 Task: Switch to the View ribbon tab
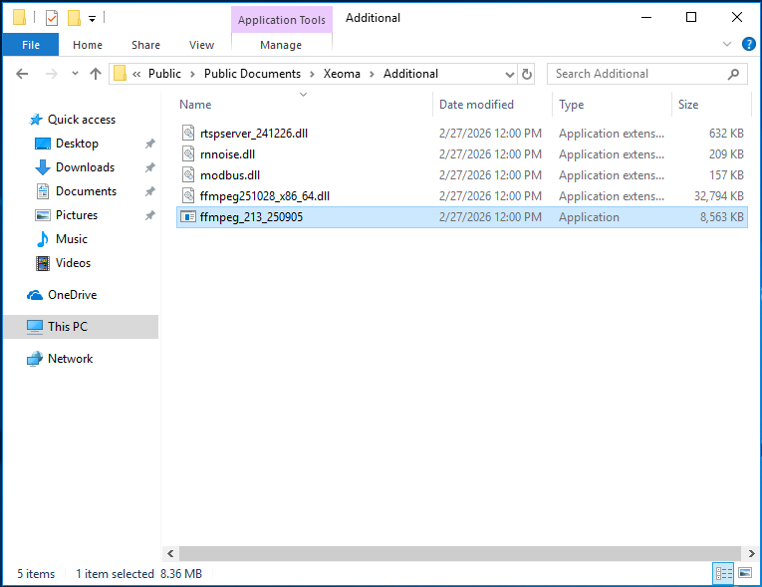(201, 45)
